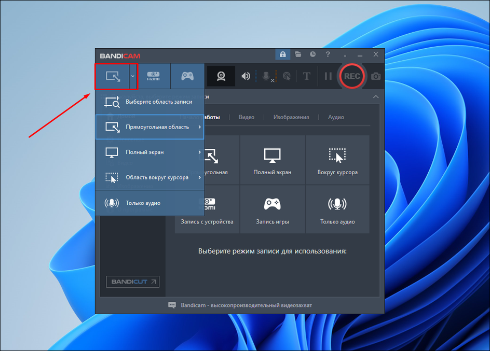Image resolution: width=490 pixels, height=351 pixels.
Task: Toggle the speaker sound icon
Action: click(x=246, y=76)
